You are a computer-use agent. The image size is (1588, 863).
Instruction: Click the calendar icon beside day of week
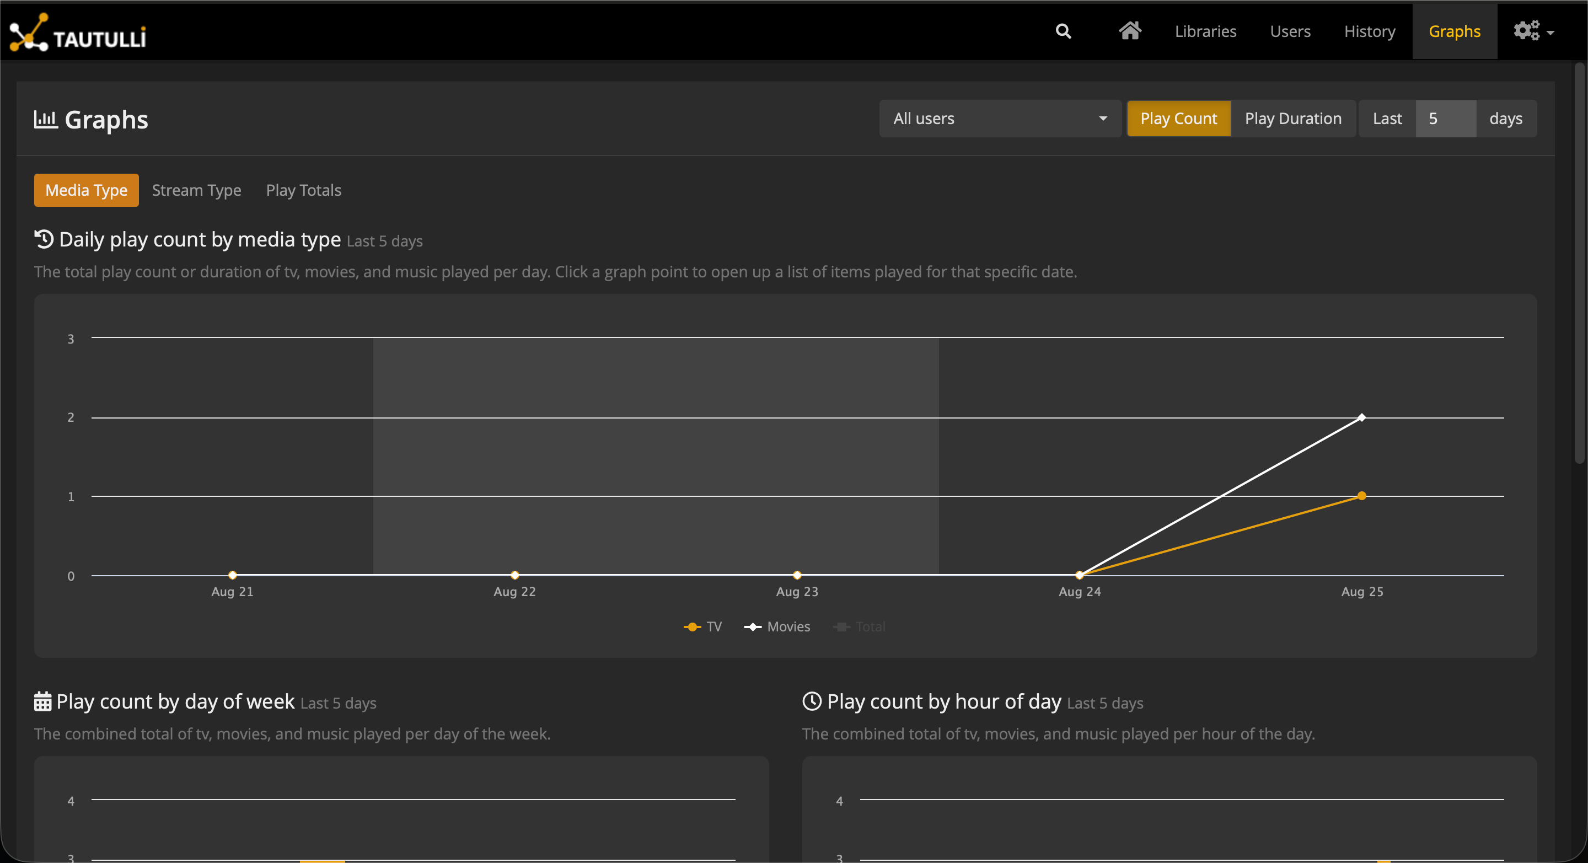pyautogui.click(x=42, y=701)
